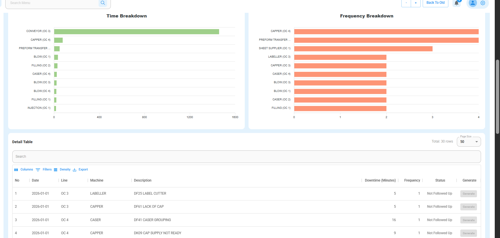The height and width of the screenshot is (238, 500).
Task: Click the PREFORM TRANSFER frequency bar
Action: (386, 40)
